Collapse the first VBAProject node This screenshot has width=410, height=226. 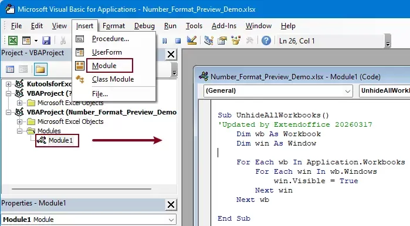click(8, 93)
